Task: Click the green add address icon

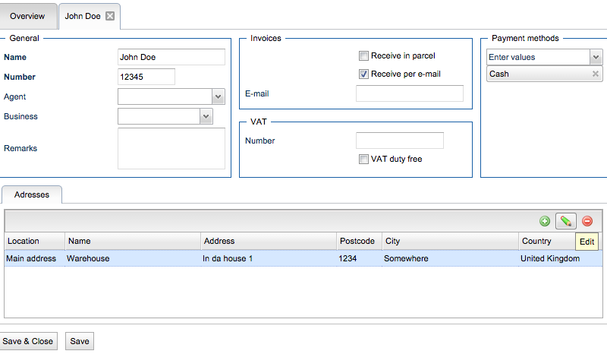Action: tap(545, 221)
